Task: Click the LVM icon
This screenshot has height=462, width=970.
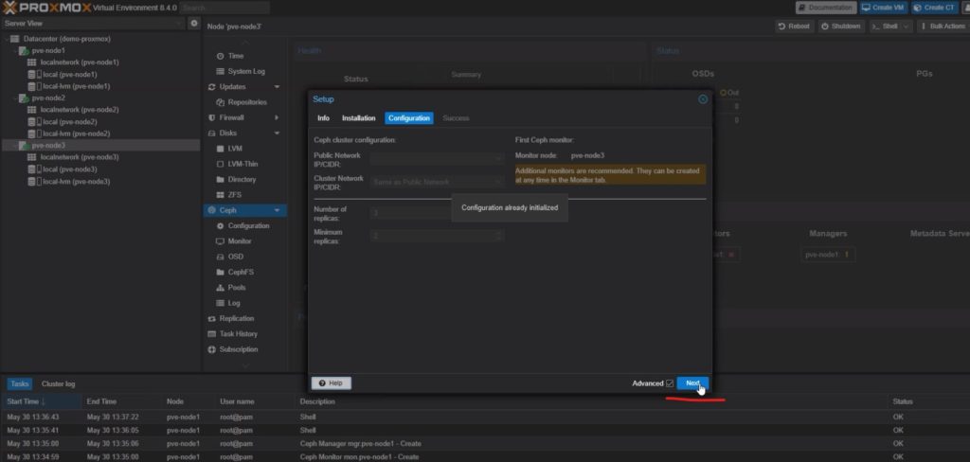Action: 220,149
